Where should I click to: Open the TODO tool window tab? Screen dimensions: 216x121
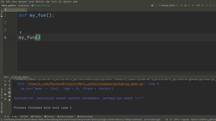(24, 117)
